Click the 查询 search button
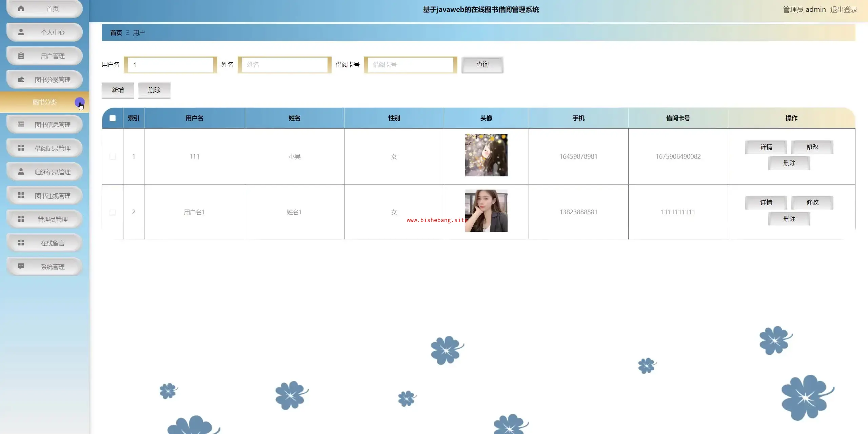 point(482,65)
